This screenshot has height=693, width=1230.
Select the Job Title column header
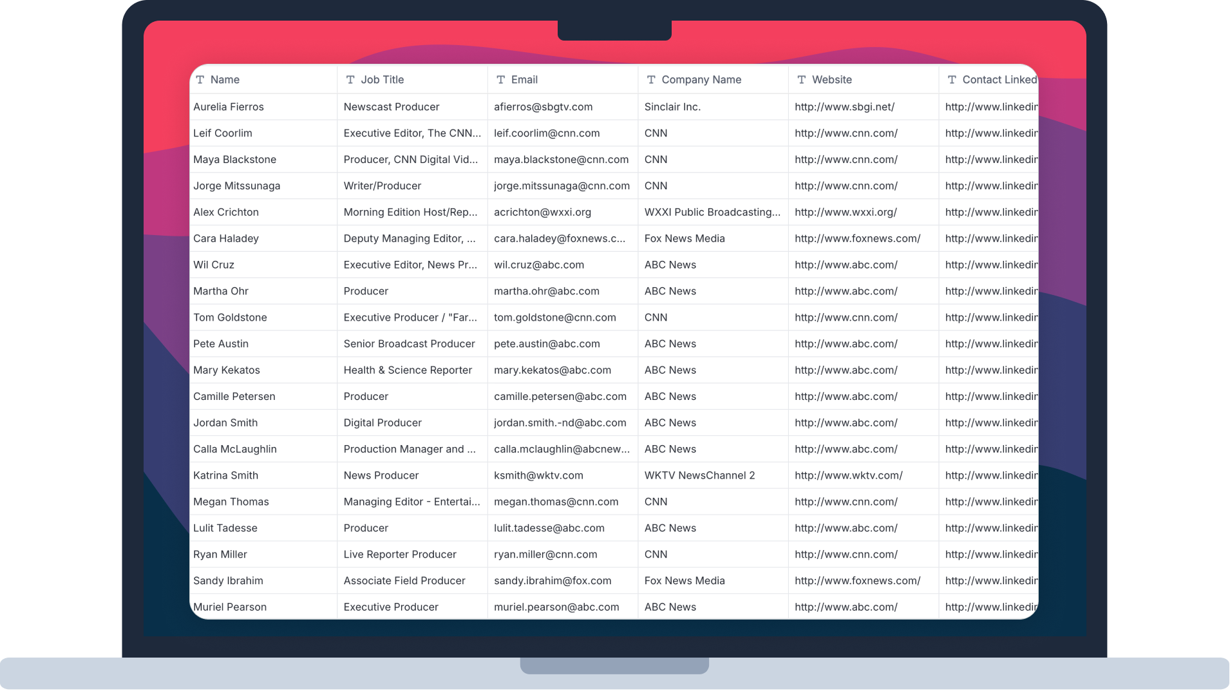(x=413, y=80)
